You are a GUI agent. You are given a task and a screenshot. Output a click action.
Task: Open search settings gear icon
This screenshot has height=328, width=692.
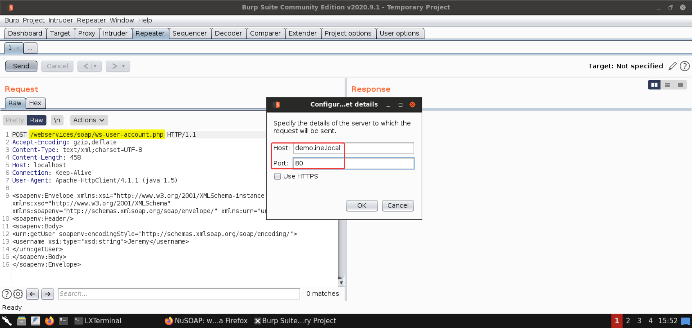pos(18,294)
